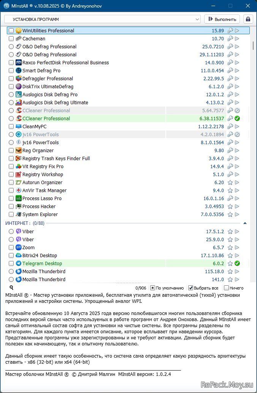Click the lock icon button
The height and width of the screenshot is (393, 257).
click(x=248, y=19)
